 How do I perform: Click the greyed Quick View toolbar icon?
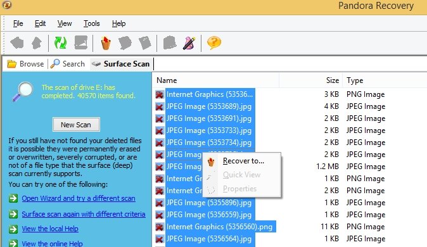[x=125, y=43]
